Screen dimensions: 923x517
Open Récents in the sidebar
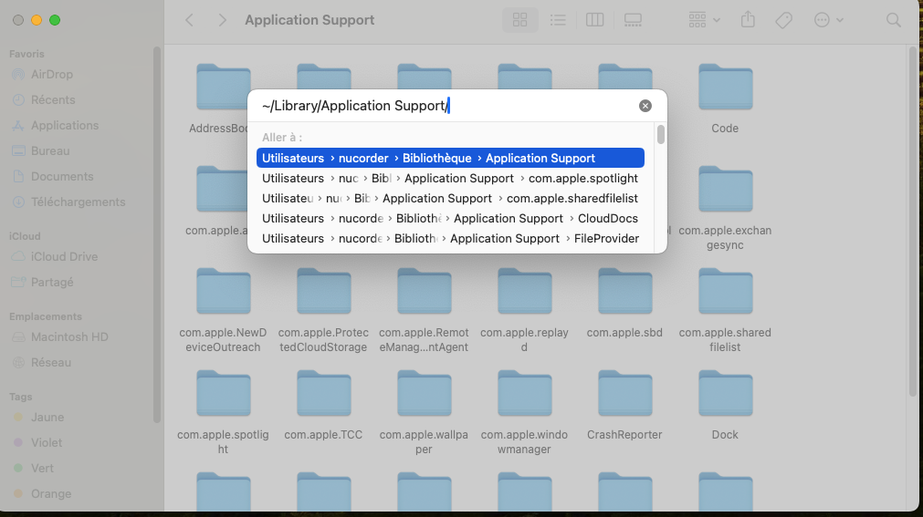tap(53, 100)
